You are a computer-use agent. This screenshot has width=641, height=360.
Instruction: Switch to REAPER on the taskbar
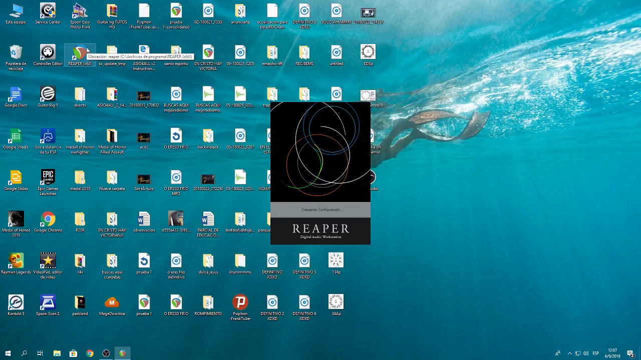pos(122,353)
